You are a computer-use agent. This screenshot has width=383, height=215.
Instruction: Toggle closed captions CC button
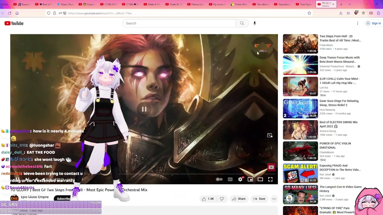point(230,179)
